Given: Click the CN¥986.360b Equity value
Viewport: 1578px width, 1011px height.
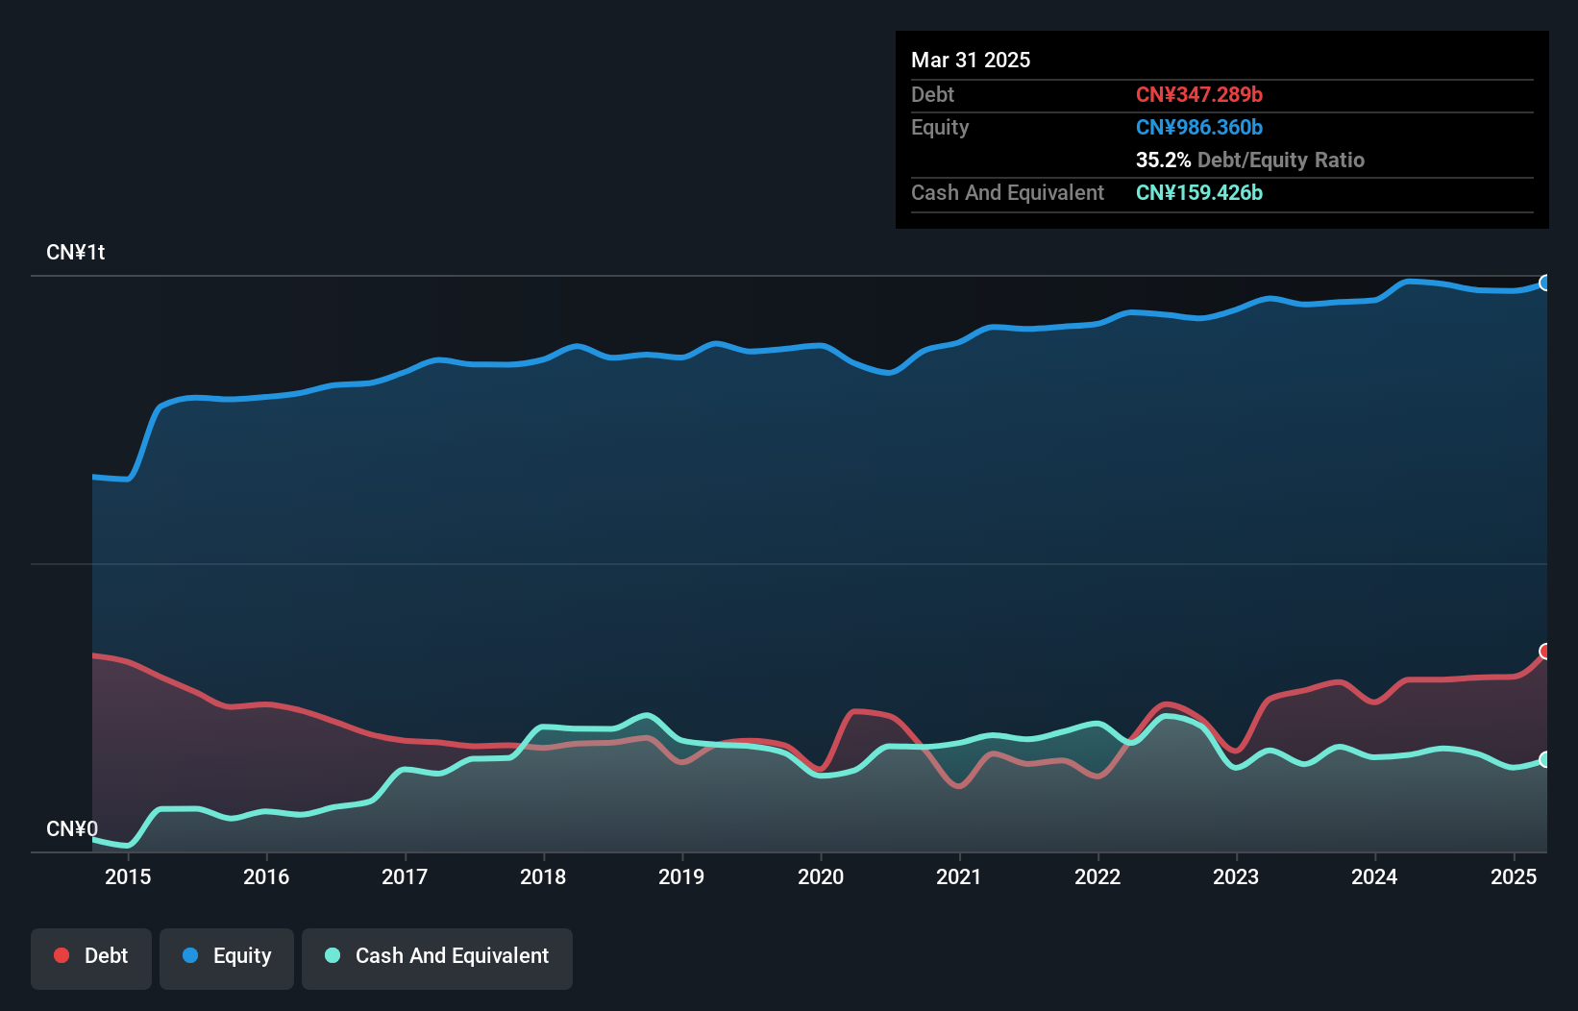Looking at the screenshot, I should click(1199, 127).
